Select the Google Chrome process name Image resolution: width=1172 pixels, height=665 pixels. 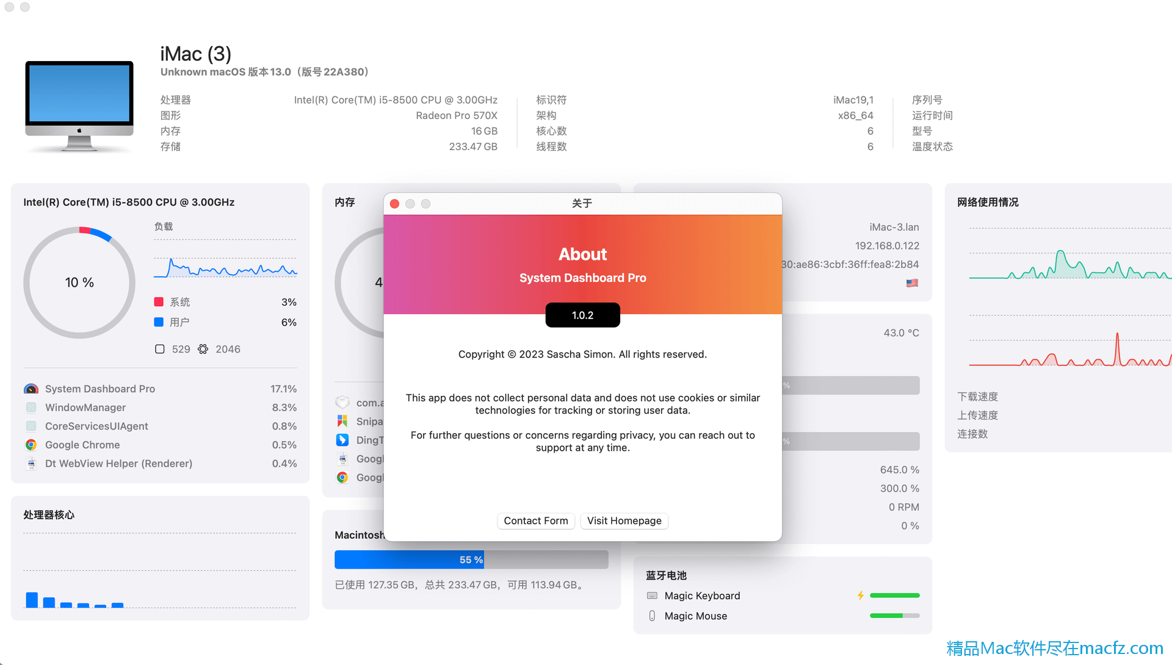pos(82,445)
